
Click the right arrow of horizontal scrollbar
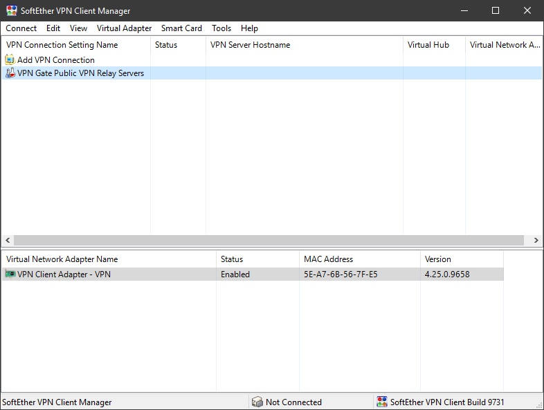point(536,240)
